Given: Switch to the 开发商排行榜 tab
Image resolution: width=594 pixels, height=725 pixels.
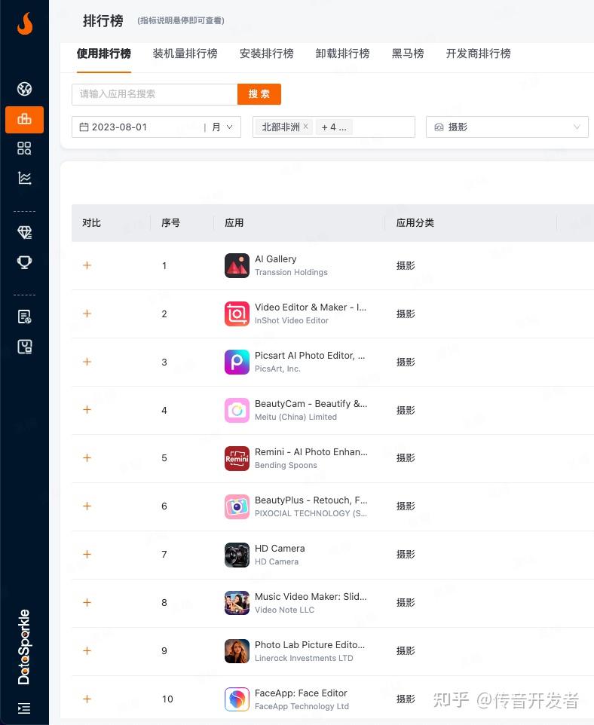Looking at the screenshot, I should pos(479,54).
